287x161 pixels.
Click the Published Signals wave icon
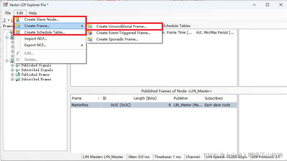(x=18, y=65)
